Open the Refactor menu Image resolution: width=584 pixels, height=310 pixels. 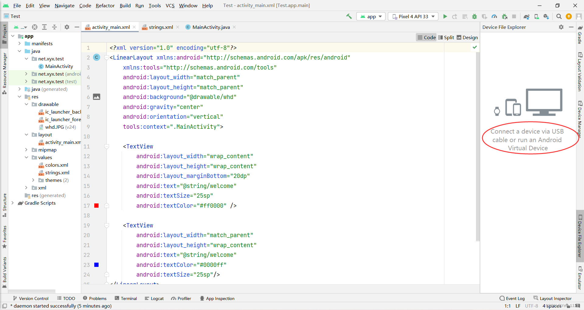click(x=105, y=5)
